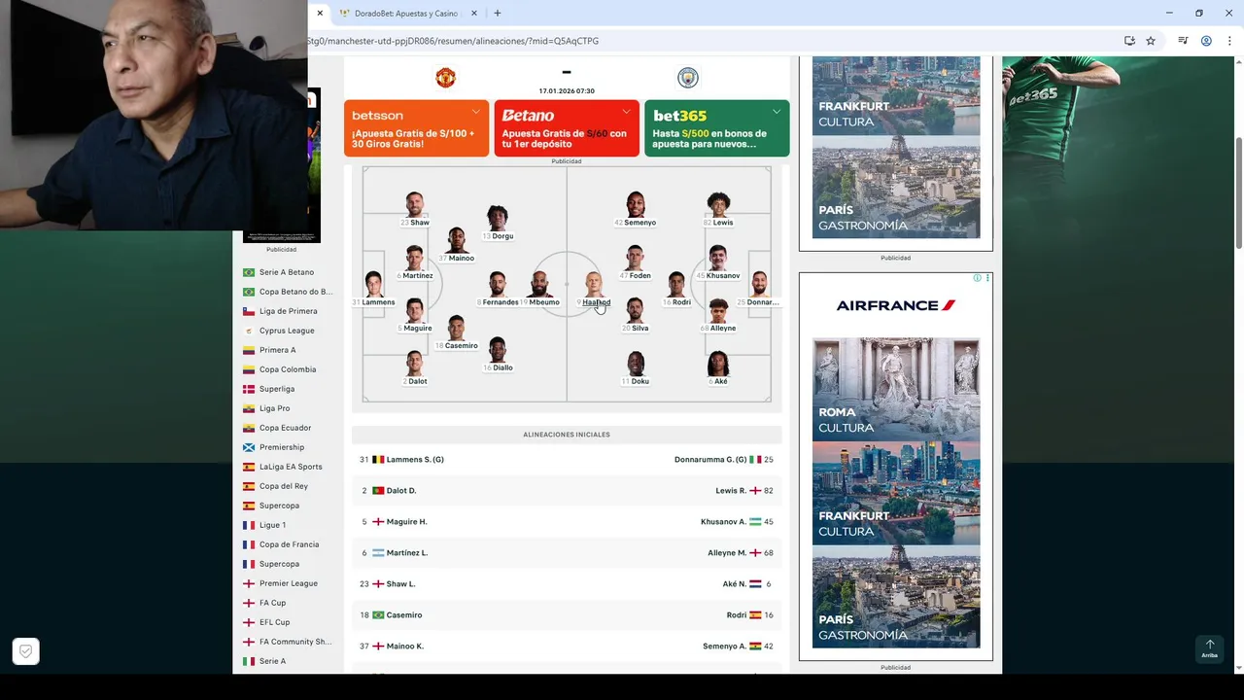
Task: Expand the betsson banner chevron
Action: click(x=475, y=112)
